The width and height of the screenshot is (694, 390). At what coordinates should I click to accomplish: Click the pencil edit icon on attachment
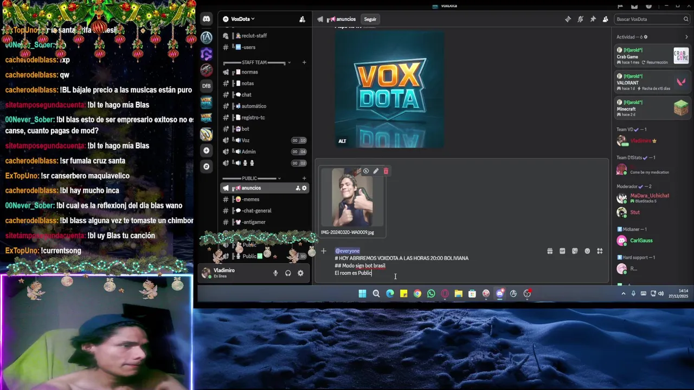(x=376, y=171)
